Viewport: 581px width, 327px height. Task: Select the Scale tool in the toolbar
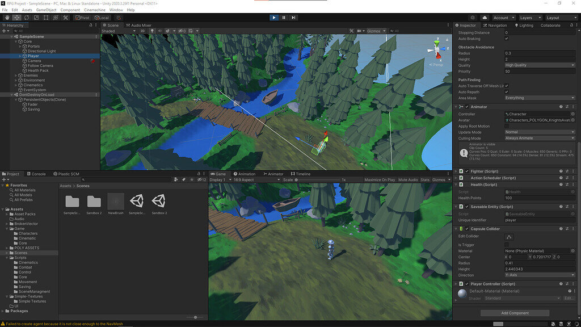pyautogui.click(x=36, y=18)
